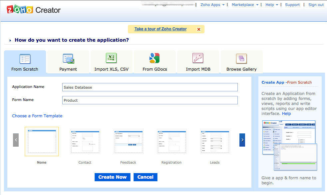Click the Zoho Creator logo
The image size is (327, 195).
[x=34, y=10]
